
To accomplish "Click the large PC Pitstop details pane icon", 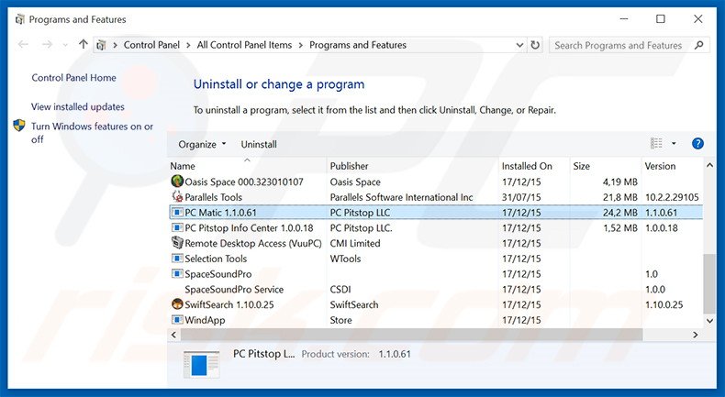I will click(201, 364).
